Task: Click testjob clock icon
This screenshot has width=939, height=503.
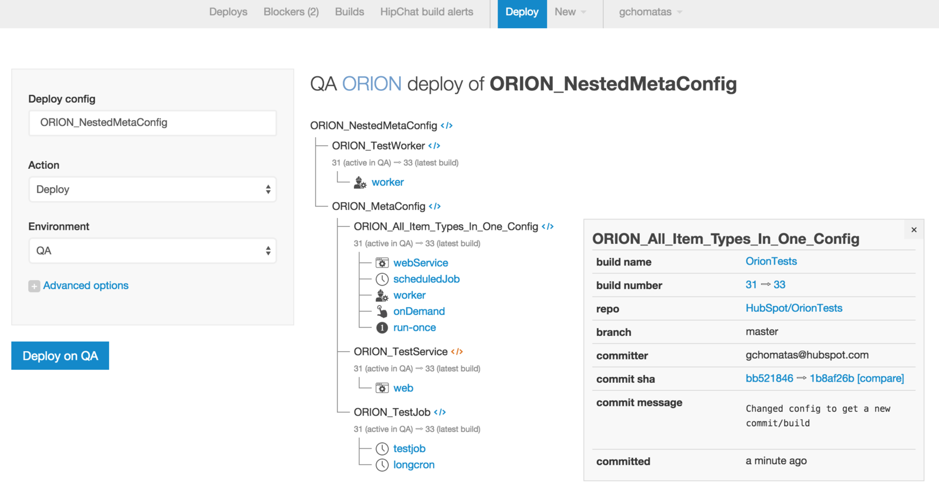Action: (x=382, y=449)
